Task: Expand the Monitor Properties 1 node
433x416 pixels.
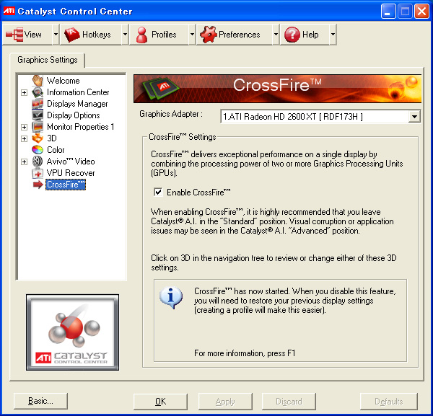Action: [x=25, y=127]
